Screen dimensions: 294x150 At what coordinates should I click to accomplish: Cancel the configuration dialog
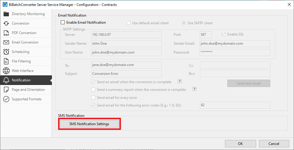[x=274, y=143]
